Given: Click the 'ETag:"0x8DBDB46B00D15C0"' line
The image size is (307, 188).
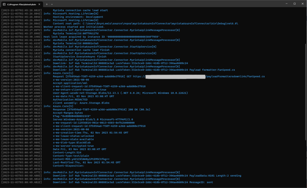Looking at the screenshot, I should [x=72, y=116].
